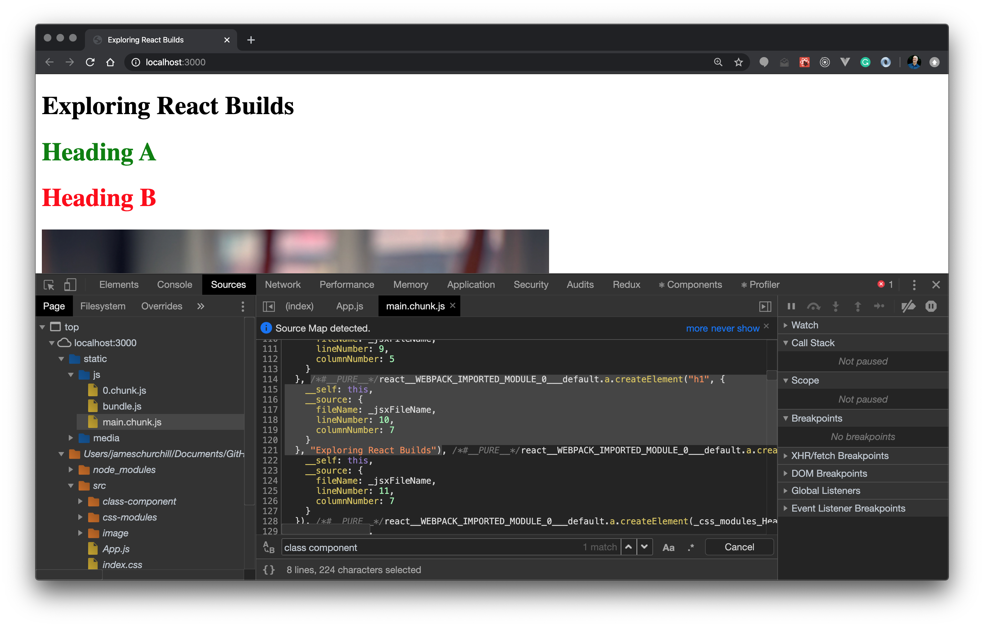Toggle match case Aa in search

[x=668, y=547]
